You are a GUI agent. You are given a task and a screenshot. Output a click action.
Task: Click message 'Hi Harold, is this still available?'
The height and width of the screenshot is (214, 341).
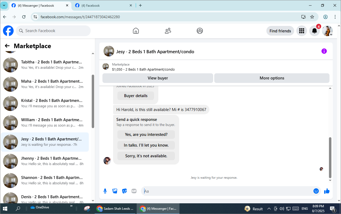[x=161, y=110]
